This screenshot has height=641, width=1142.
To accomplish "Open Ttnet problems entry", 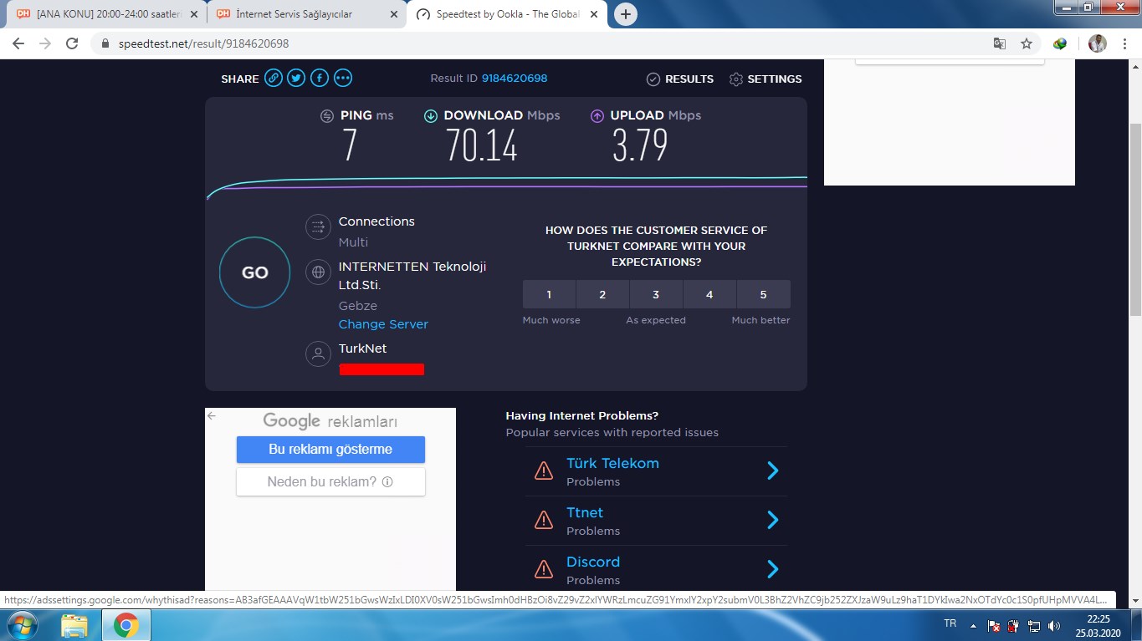I will (656, 521).
